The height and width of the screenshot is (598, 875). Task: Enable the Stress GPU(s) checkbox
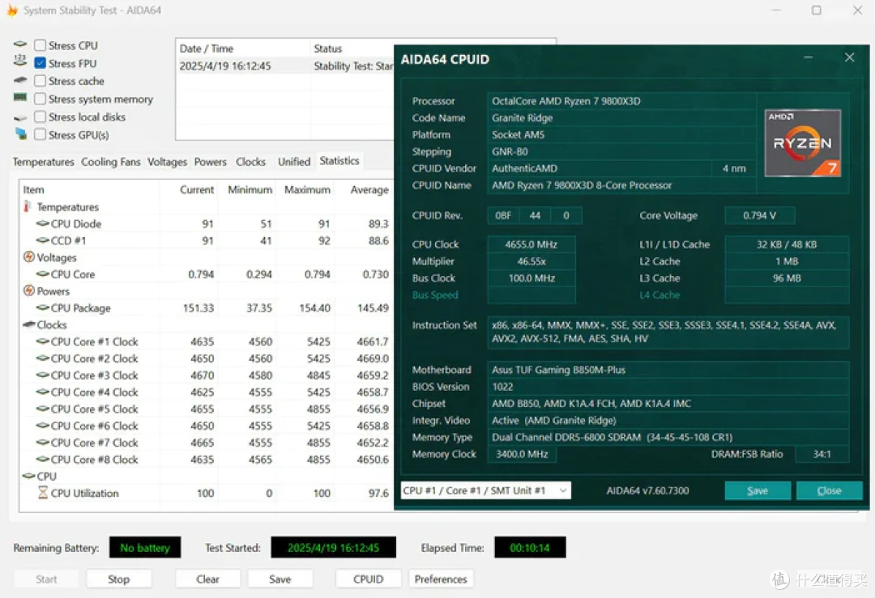[x=40, y=134]
